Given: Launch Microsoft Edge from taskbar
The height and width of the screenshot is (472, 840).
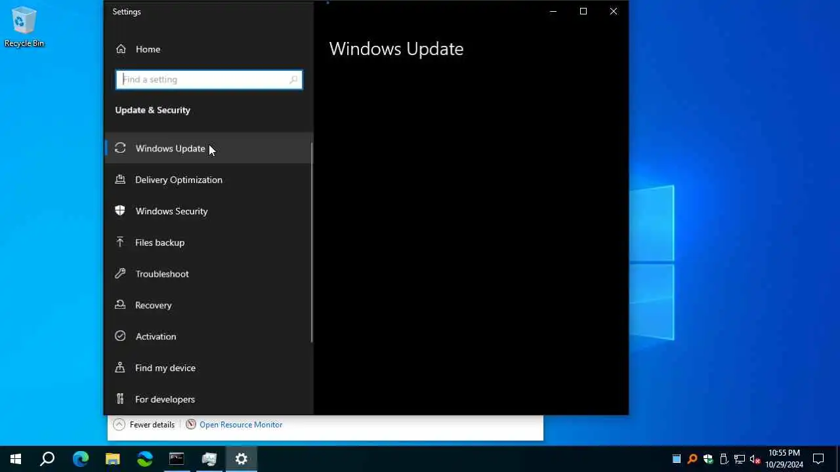Looking at the screenshot, I should coord(80,459).
